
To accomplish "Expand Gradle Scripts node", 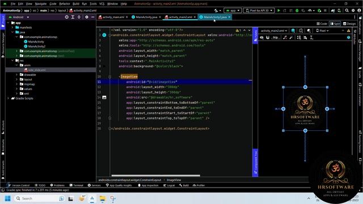I will tap(9, 98).
